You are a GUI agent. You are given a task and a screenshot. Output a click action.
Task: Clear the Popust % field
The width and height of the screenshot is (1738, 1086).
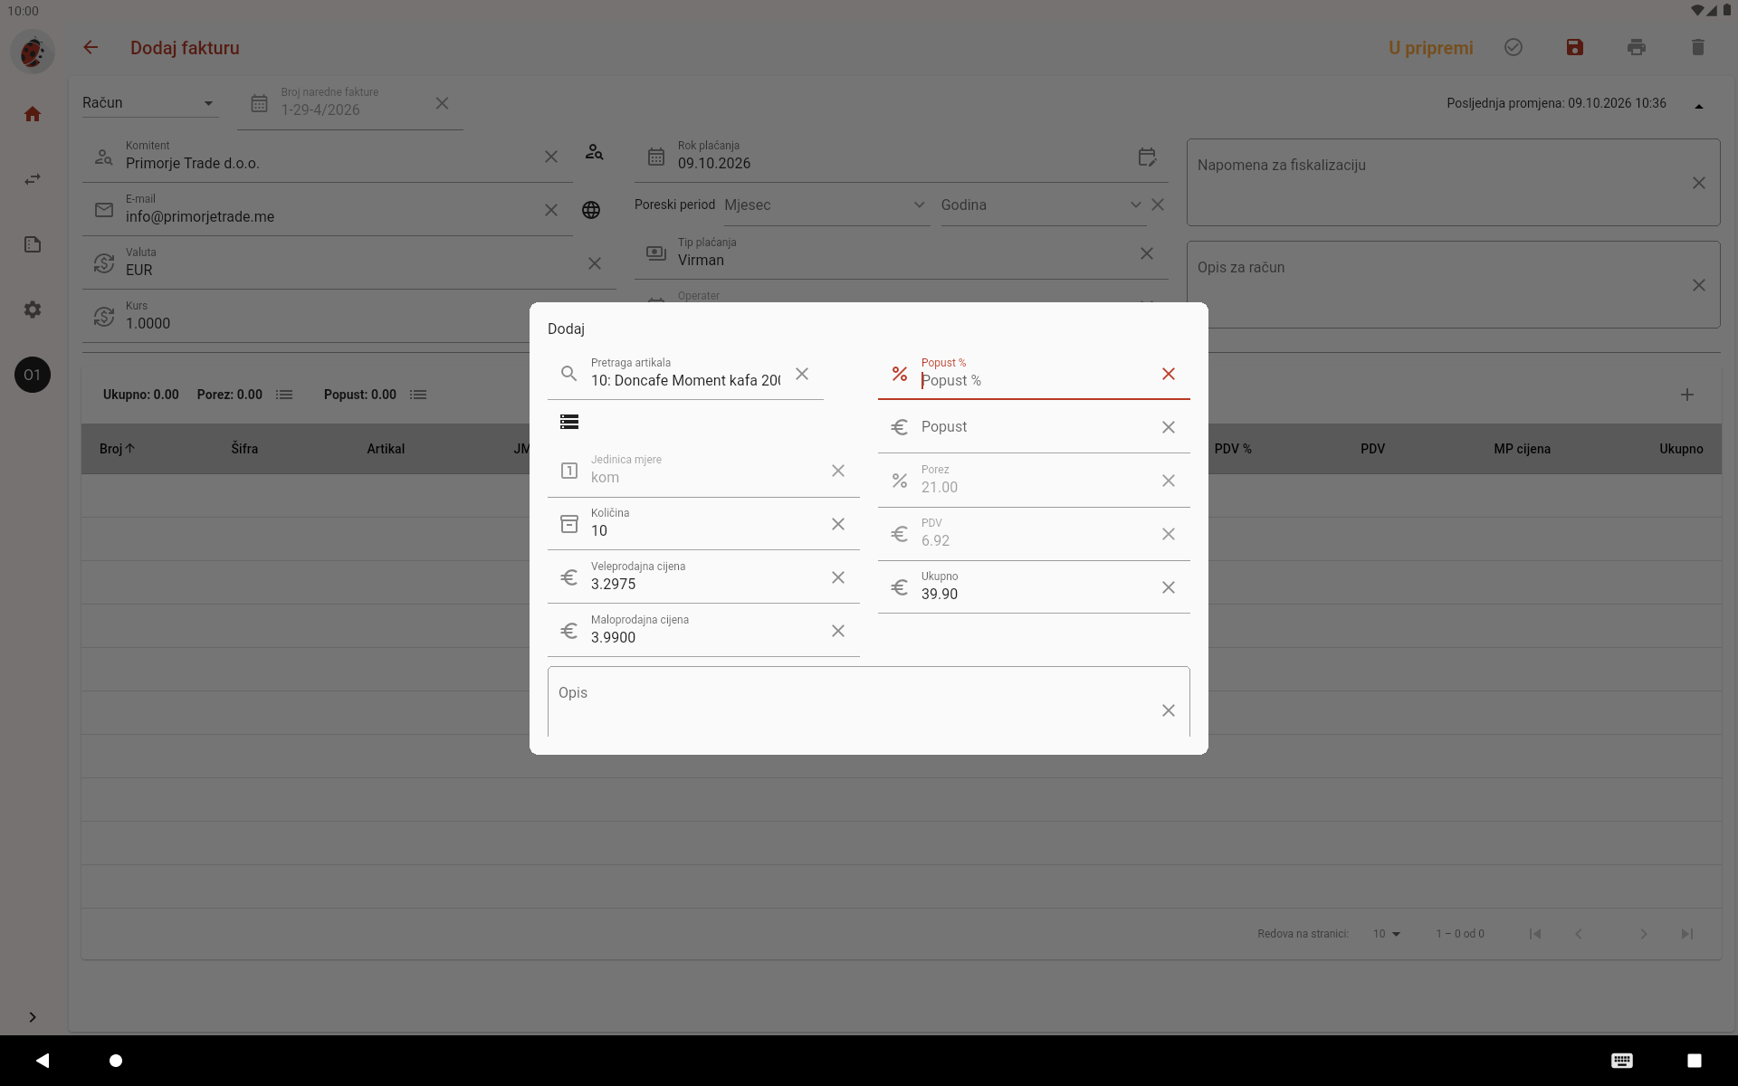1169,374
